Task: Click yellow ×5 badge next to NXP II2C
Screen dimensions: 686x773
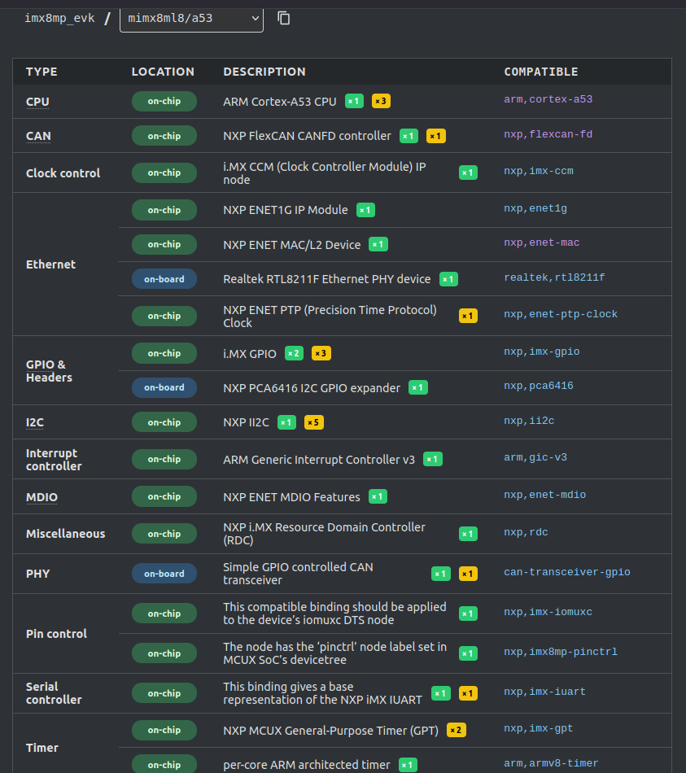Action: point(313,422)
